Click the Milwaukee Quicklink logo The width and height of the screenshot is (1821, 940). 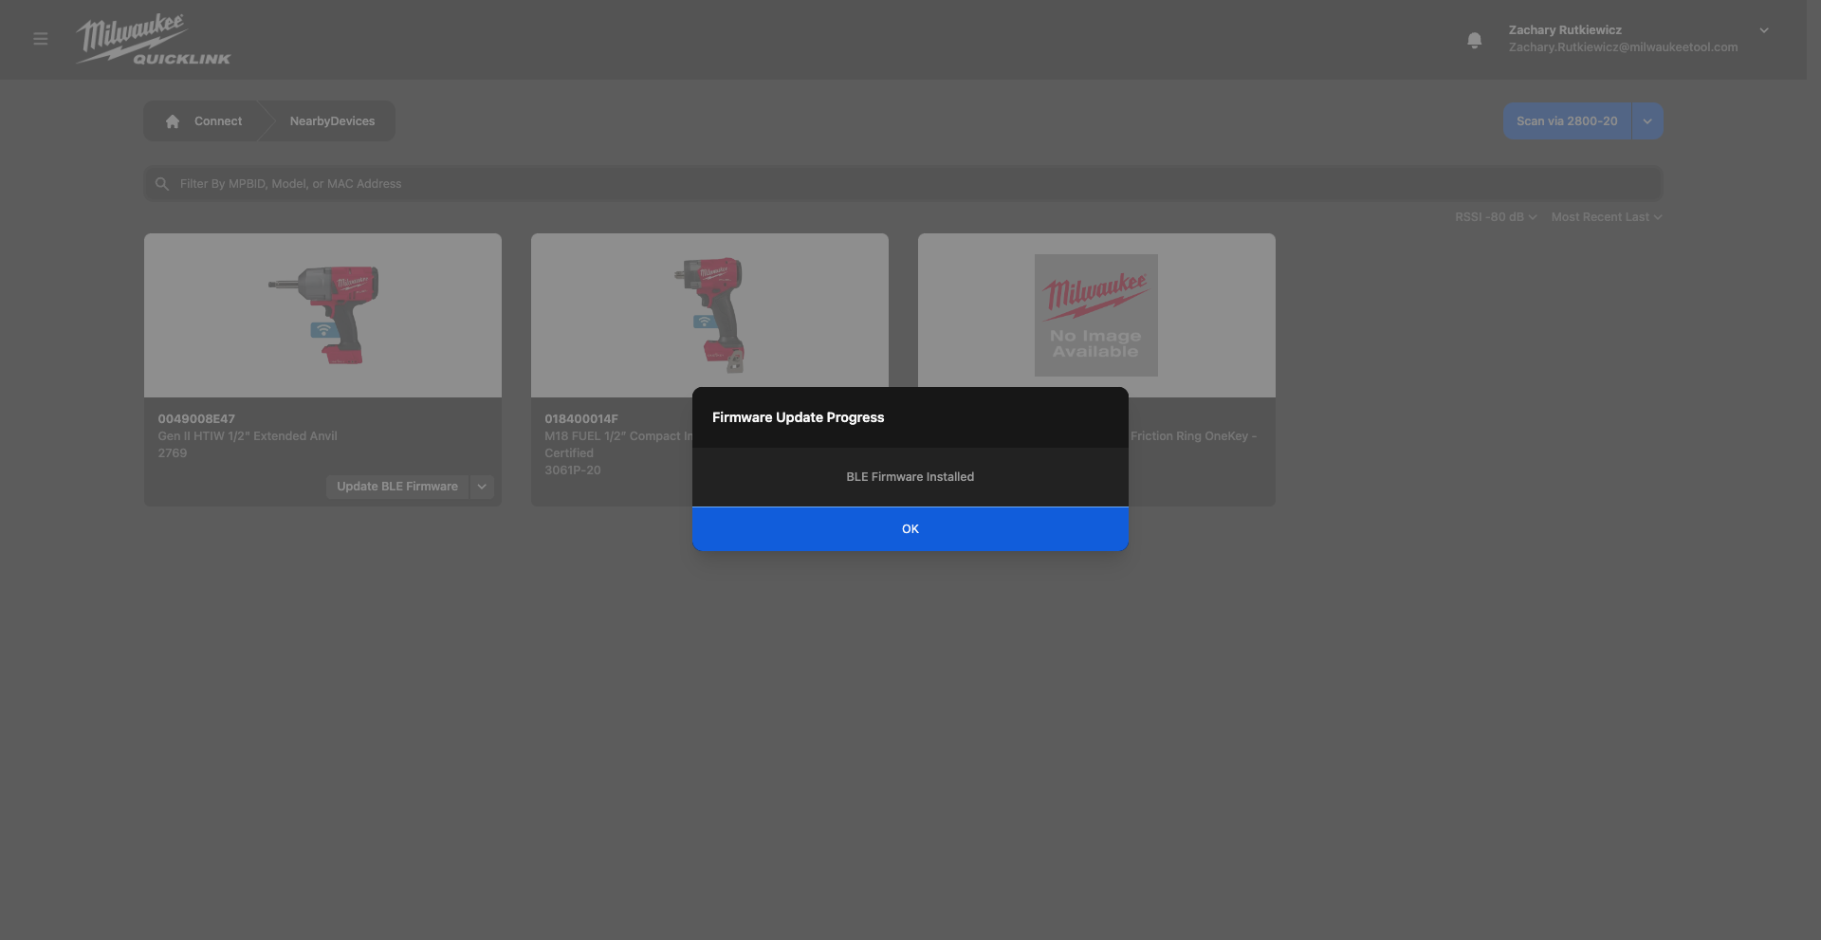point(154,40)
